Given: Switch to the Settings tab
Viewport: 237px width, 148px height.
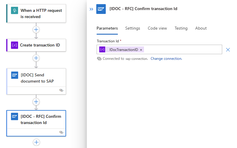Looking at the screenshot, I should (132, 28).
